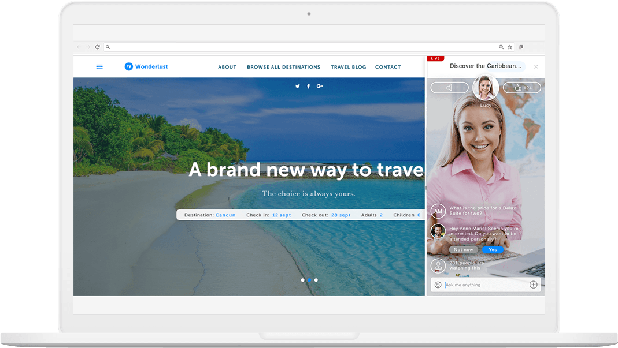Accept personal attendance with Yes
This screenshot has height=348, width=618.
coord(493,249)
